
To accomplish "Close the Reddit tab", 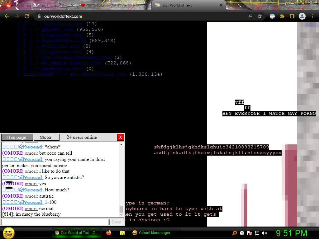I will coord(72,5).
